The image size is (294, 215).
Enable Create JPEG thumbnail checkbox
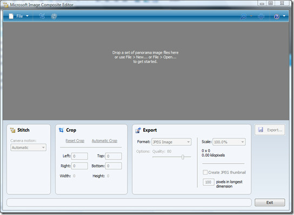pos(205,172)
